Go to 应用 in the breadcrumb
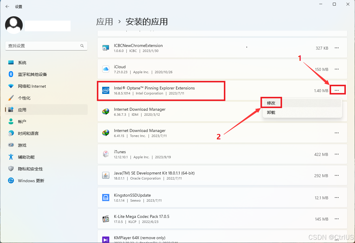The image size is (355, 243). tap(105, 22)
